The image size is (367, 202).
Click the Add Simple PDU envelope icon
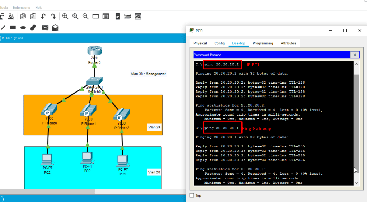coord(45,28)
